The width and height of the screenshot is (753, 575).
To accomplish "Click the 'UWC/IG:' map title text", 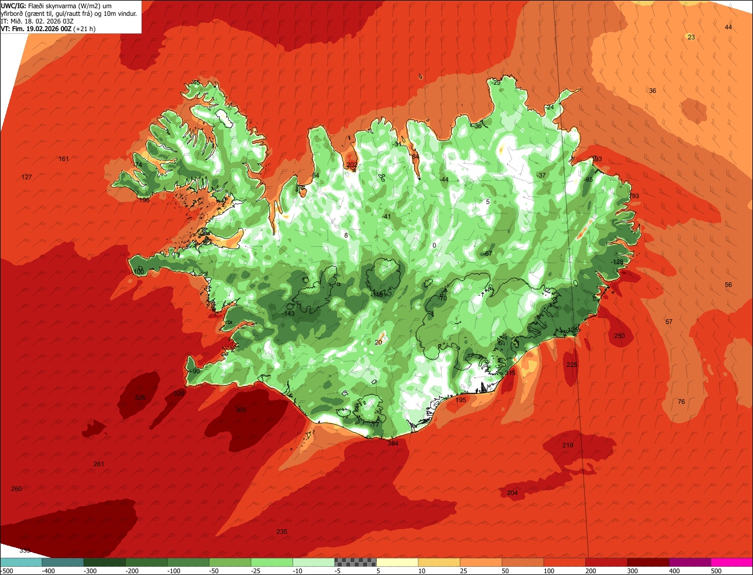I will [x=14, y=5].
